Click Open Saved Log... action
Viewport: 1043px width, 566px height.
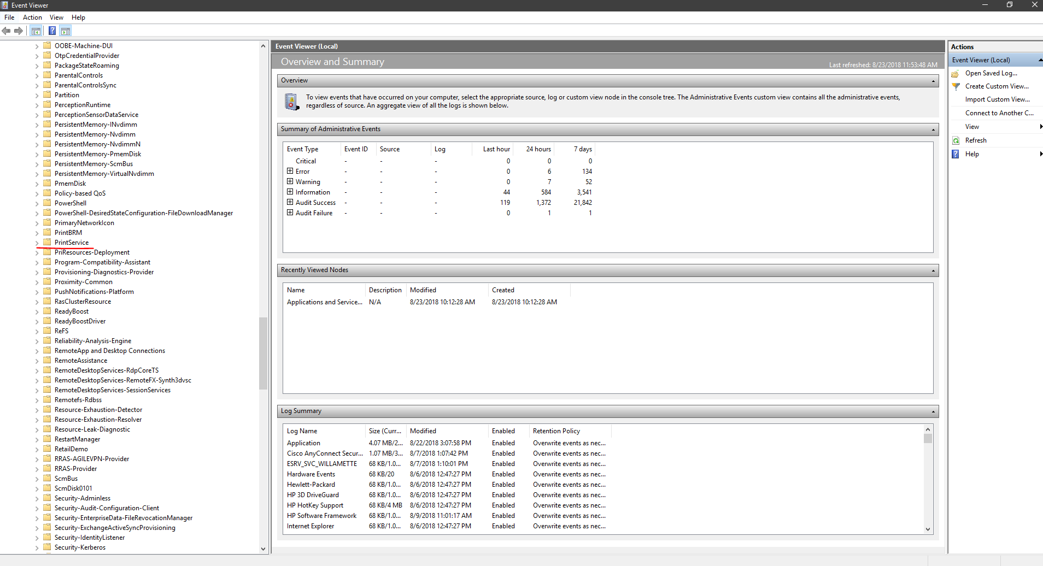click(991, 73)
